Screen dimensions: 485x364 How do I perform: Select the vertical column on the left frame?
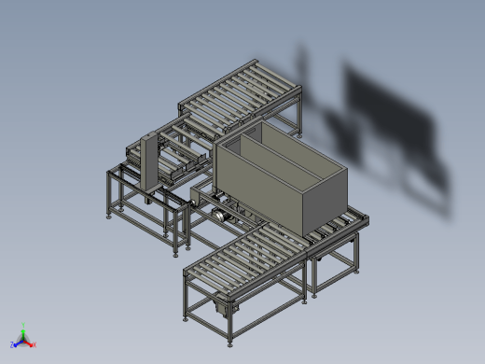[148, 161]
